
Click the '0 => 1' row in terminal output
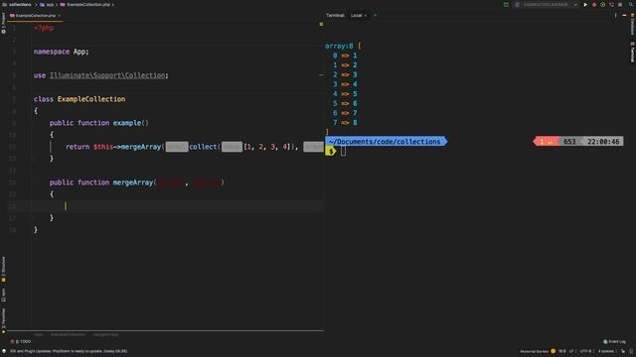[345, 56]
